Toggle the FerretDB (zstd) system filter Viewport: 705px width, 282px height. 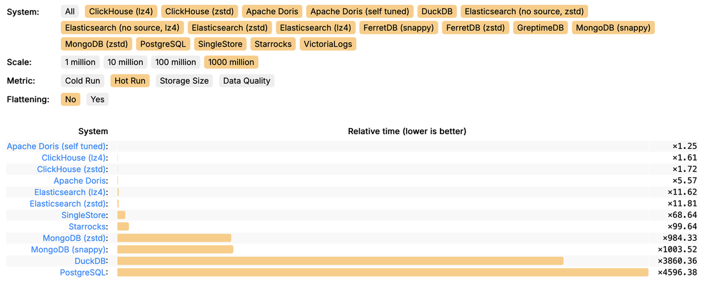(475, 28)
